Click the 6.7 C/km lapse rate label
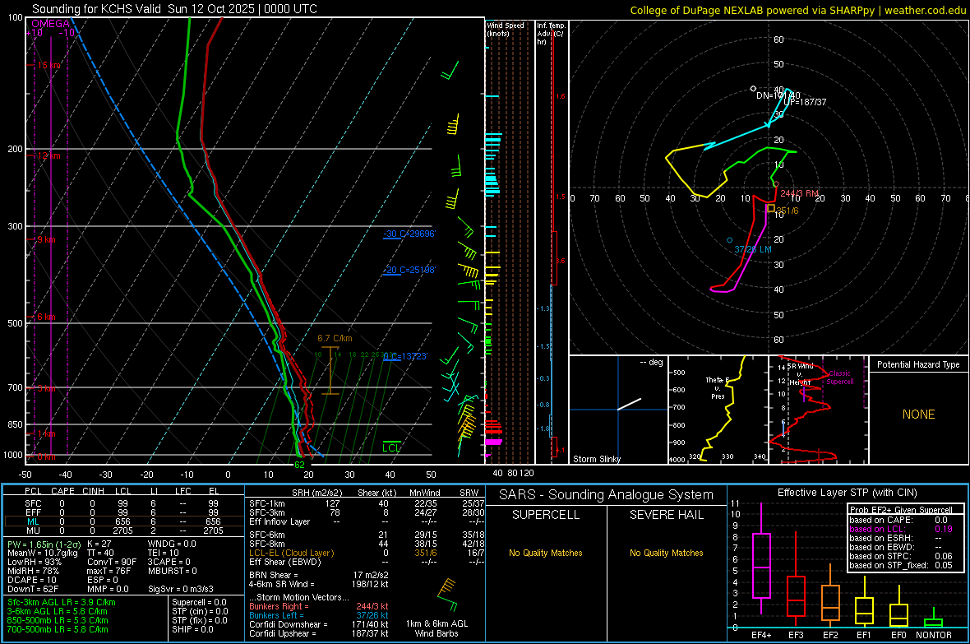Viewport: 970px width, 644px height. [335, 338]
